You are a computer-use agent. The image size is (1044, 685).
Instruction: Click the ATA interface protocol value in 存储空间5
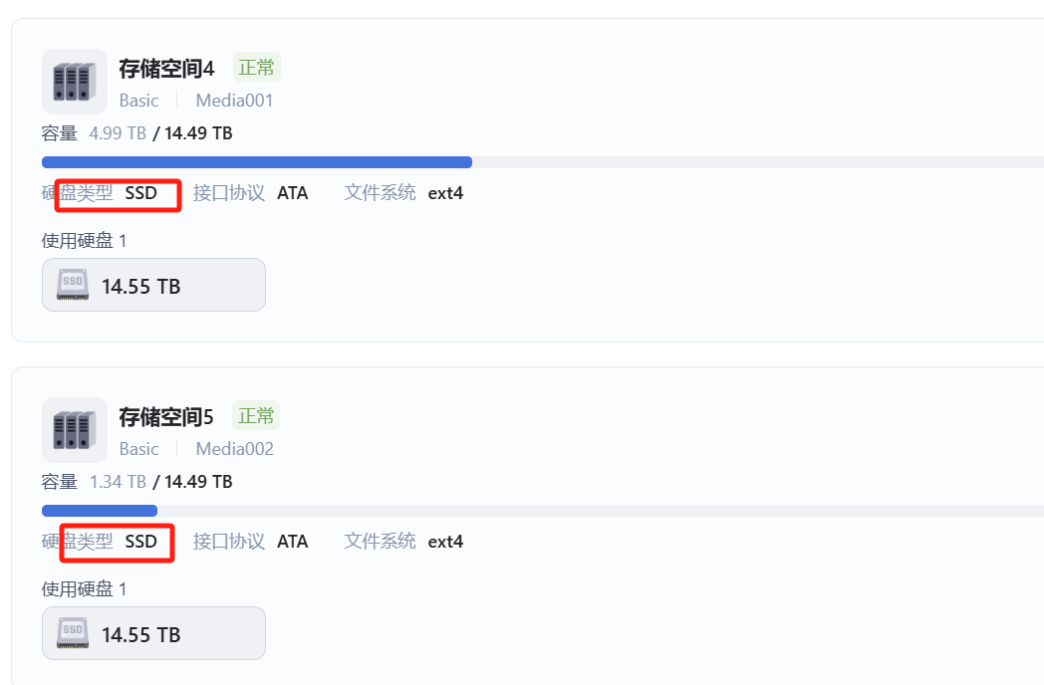tap(292, 542)
